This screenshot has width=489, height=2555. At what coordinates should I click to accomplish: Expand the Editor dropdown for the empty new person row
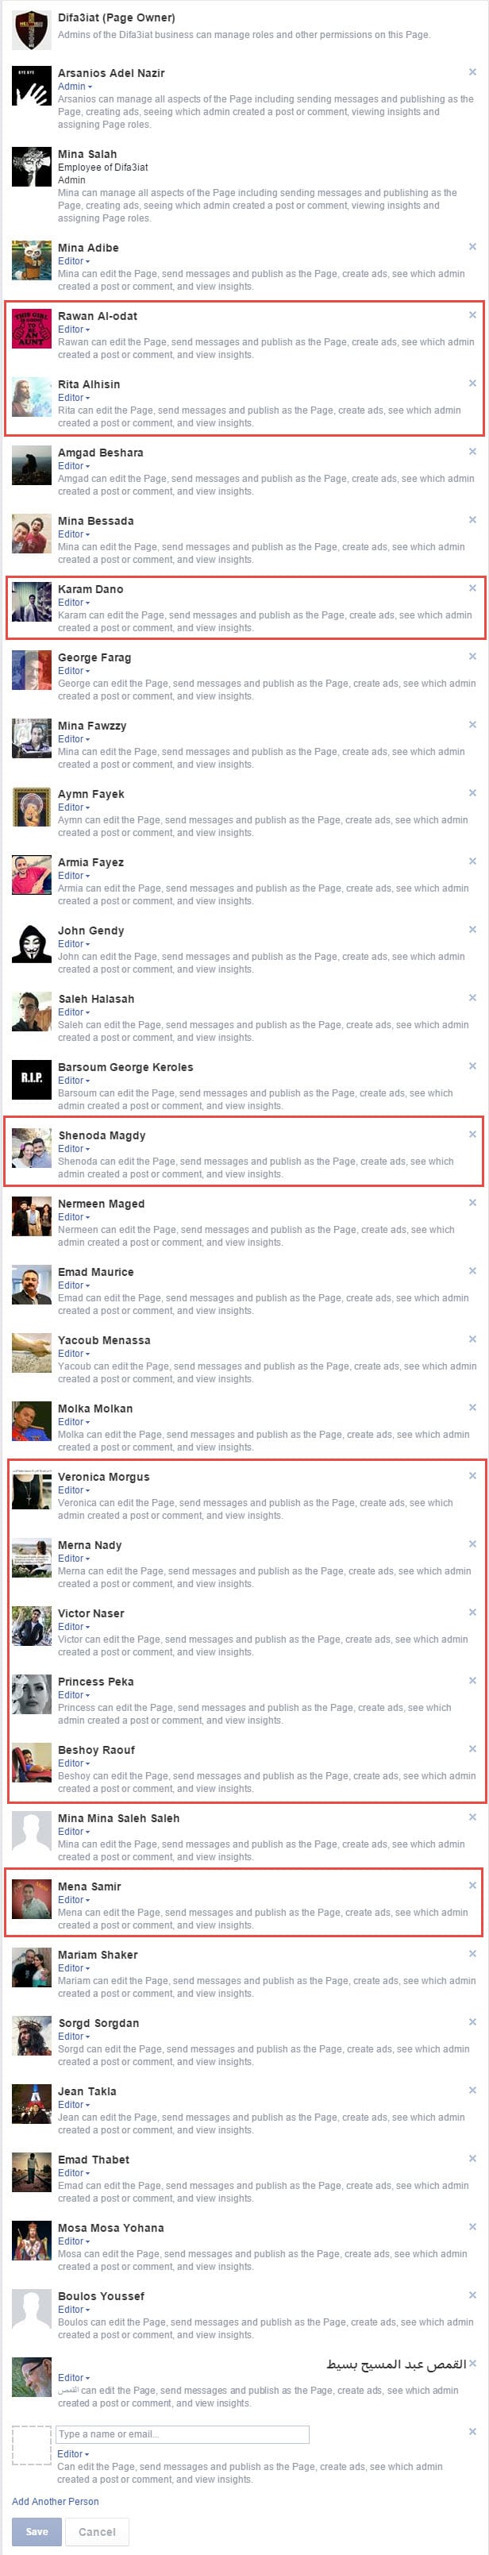[73, 2454]
